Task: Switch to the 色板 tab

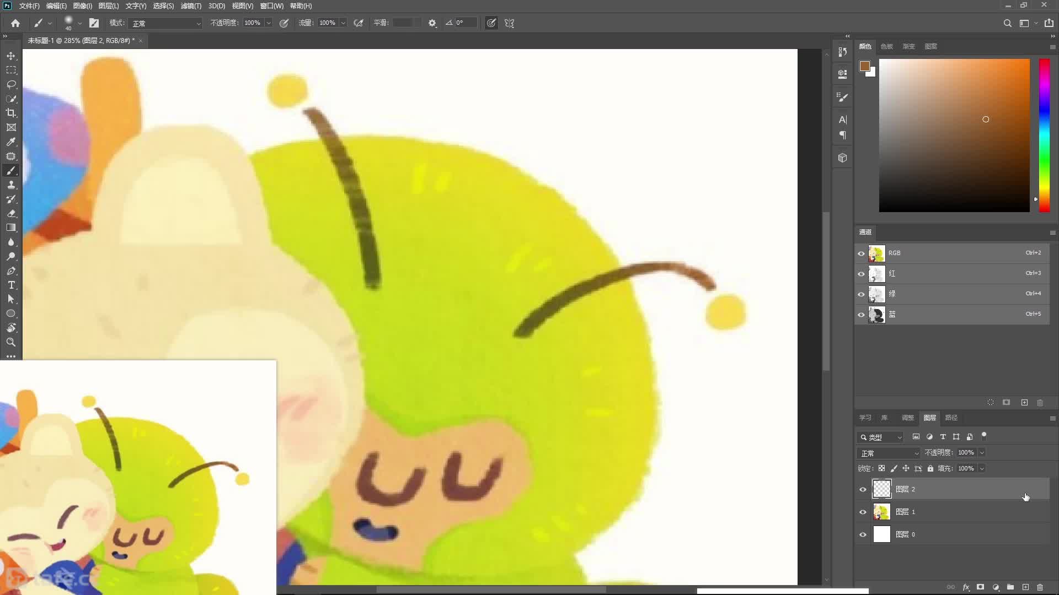Action: [886, 46]
